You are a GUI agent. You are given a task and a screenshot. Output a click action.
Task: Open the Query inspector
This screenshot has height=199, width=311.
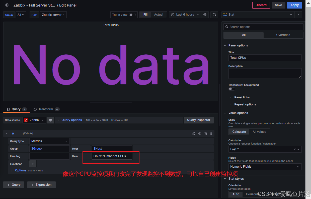pos(199,120)
